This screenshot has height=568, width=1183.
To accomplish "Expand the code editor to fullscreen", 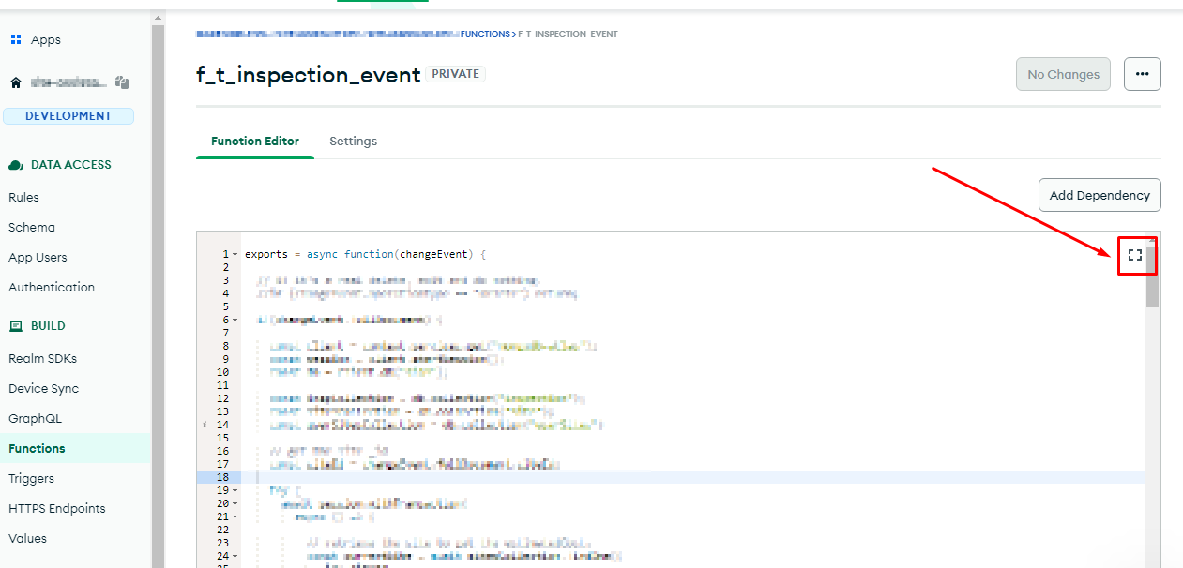I will (x=1135, y=255).
